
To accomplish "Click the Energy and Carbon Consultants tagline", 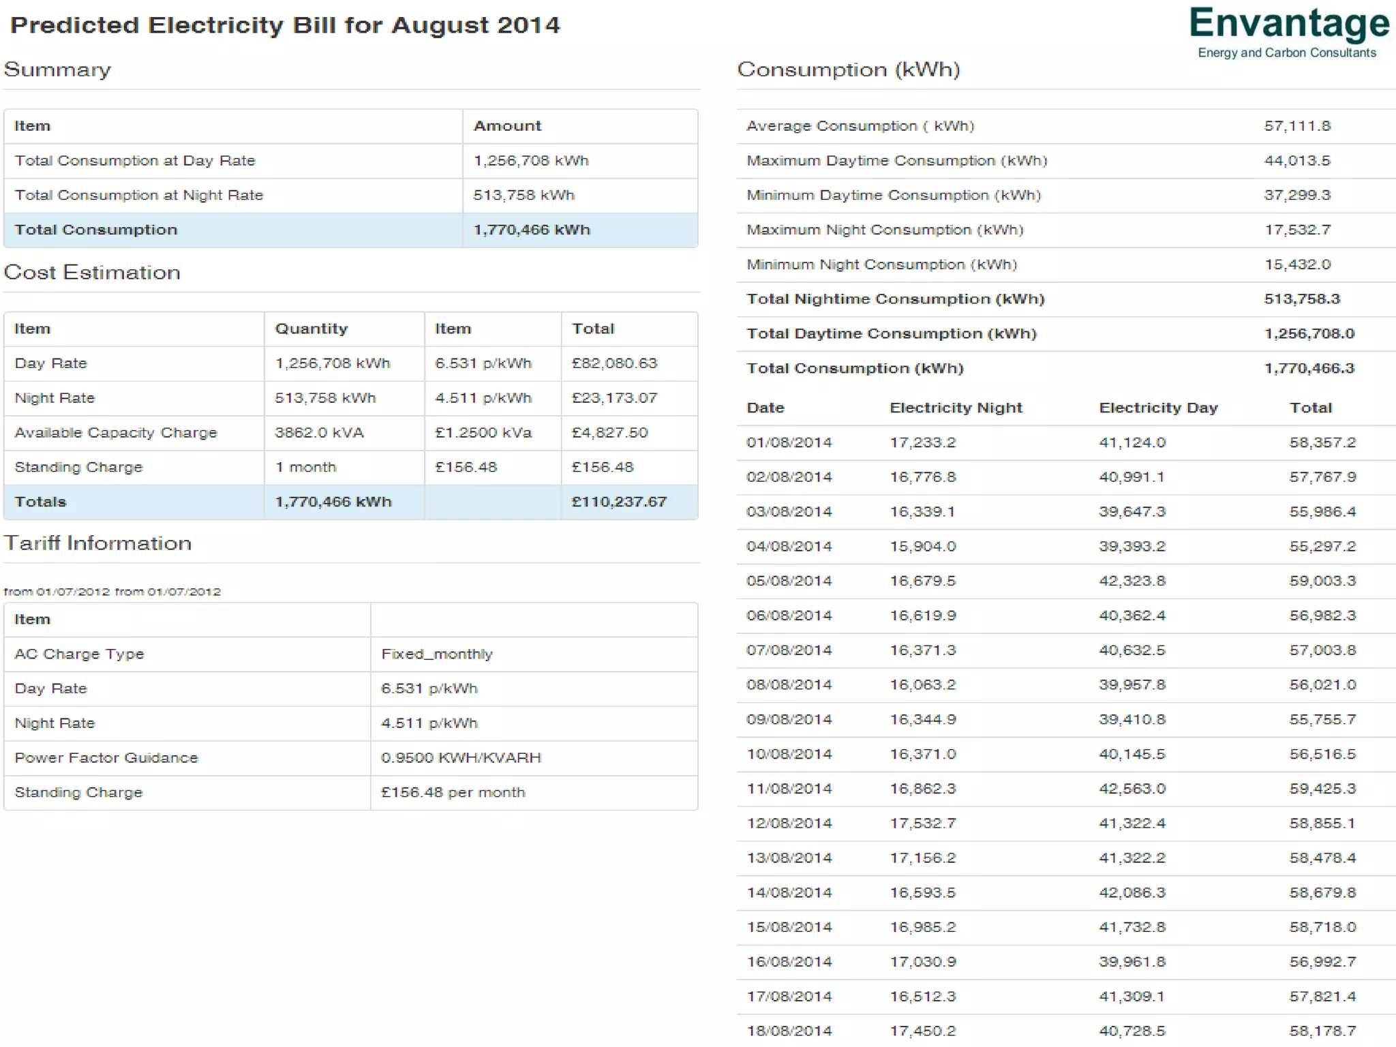I will (1286, 53).
